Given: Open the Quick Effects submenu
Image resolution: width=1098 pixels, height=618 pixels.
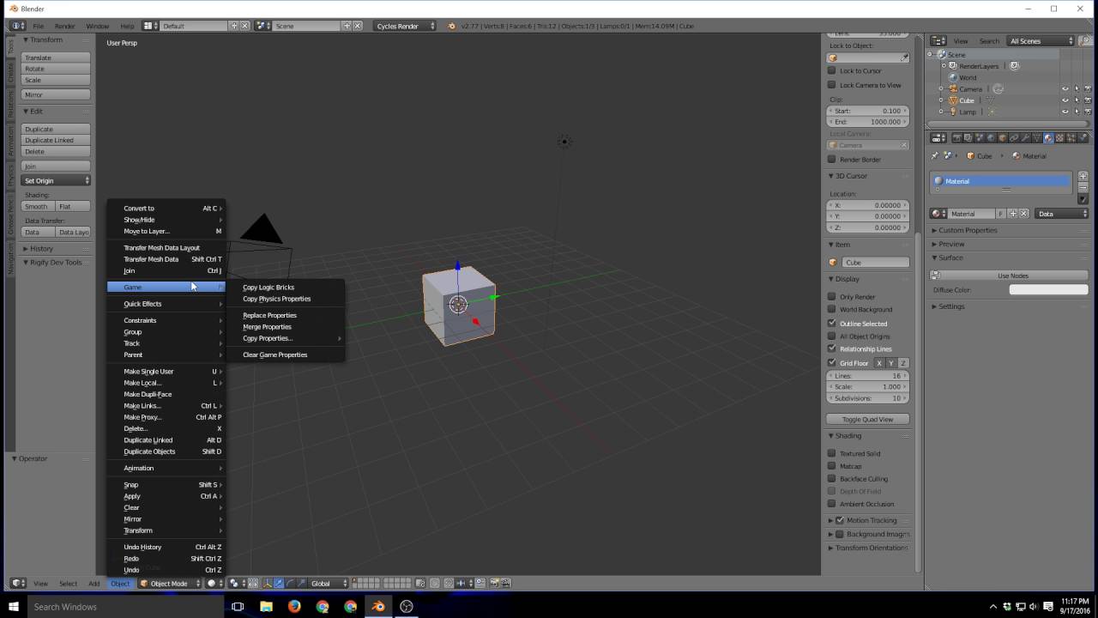Looking at the screenshot, I should [x=166, y=304].
